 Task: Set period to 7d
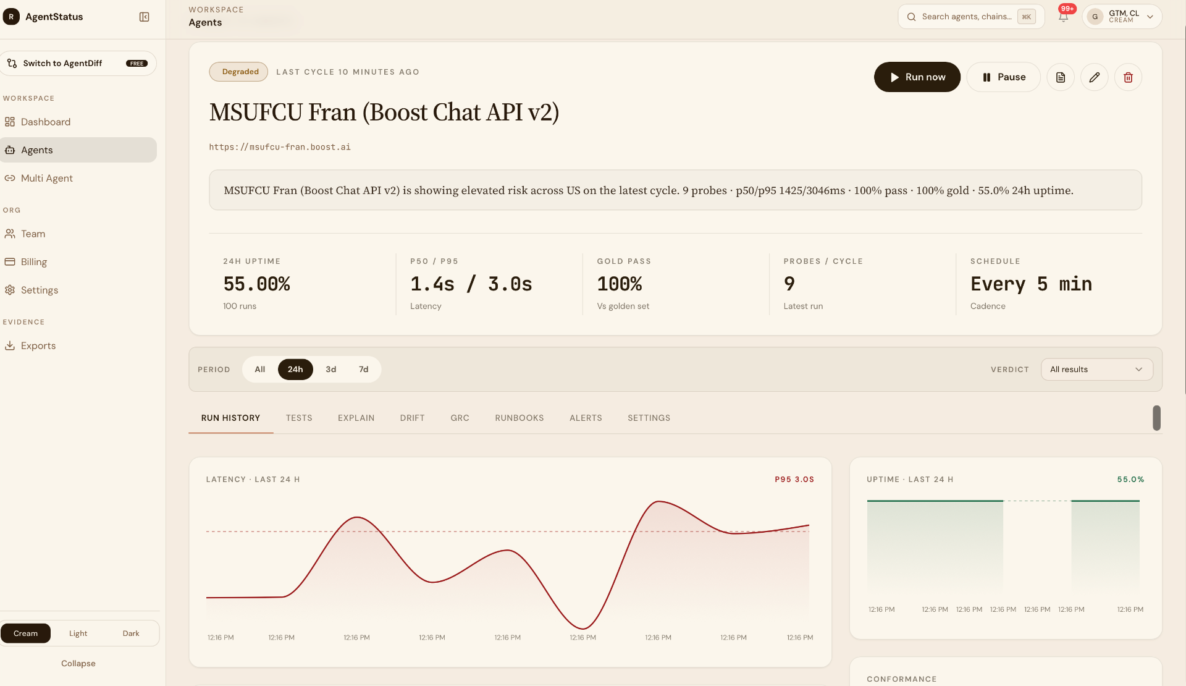(x=364, y=369)
